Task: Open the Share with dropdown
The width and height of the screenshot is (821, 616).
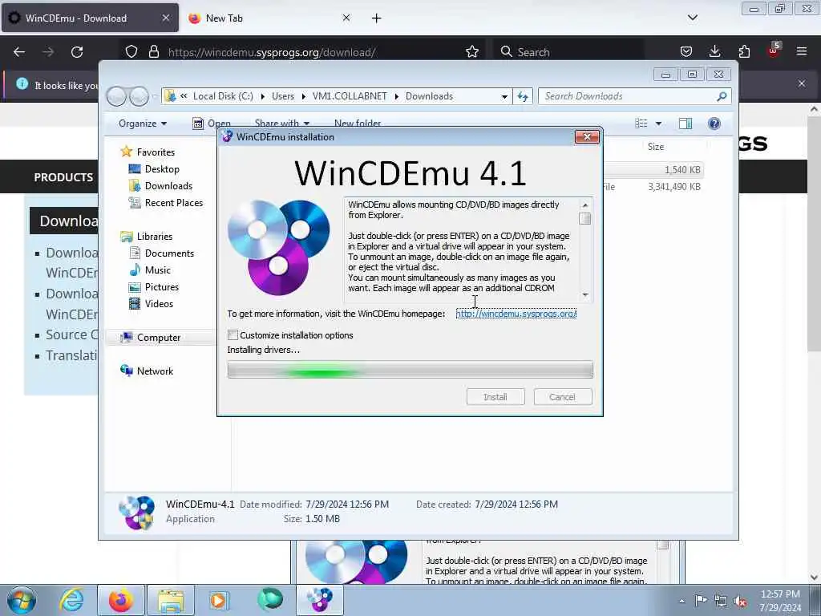Action: (x=281, y=124)
